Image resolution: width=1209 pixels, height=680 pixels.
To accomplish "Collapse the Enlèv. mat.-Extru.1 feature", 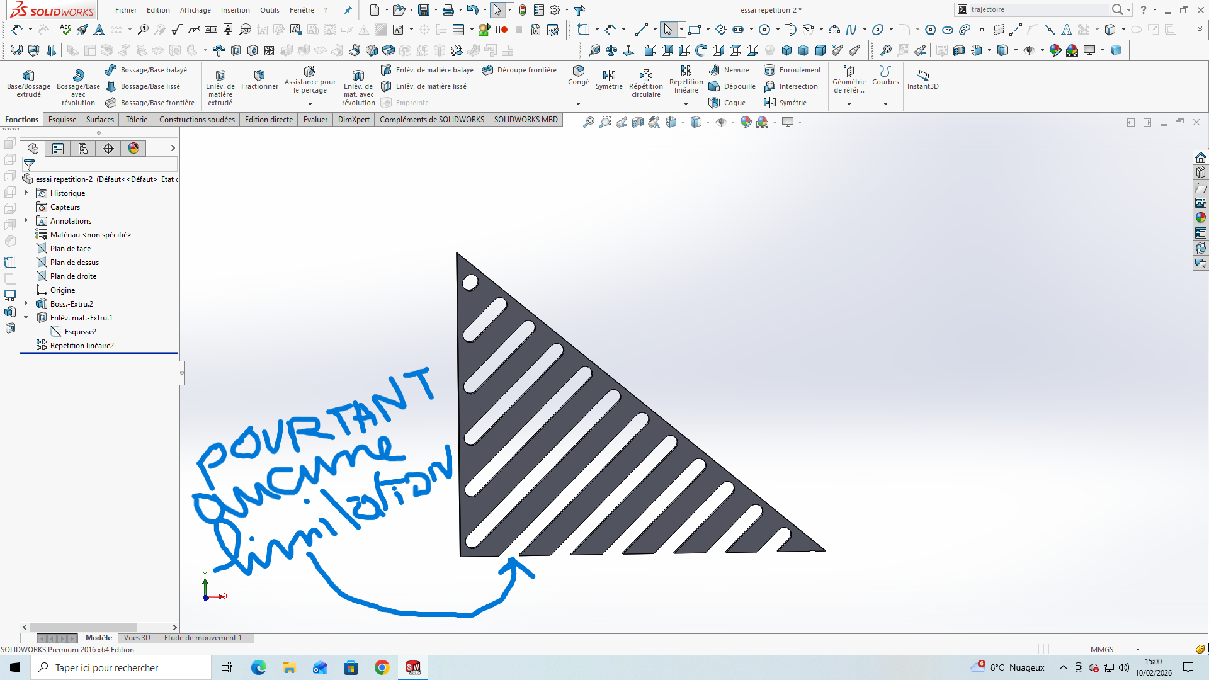I will point(26,318).
